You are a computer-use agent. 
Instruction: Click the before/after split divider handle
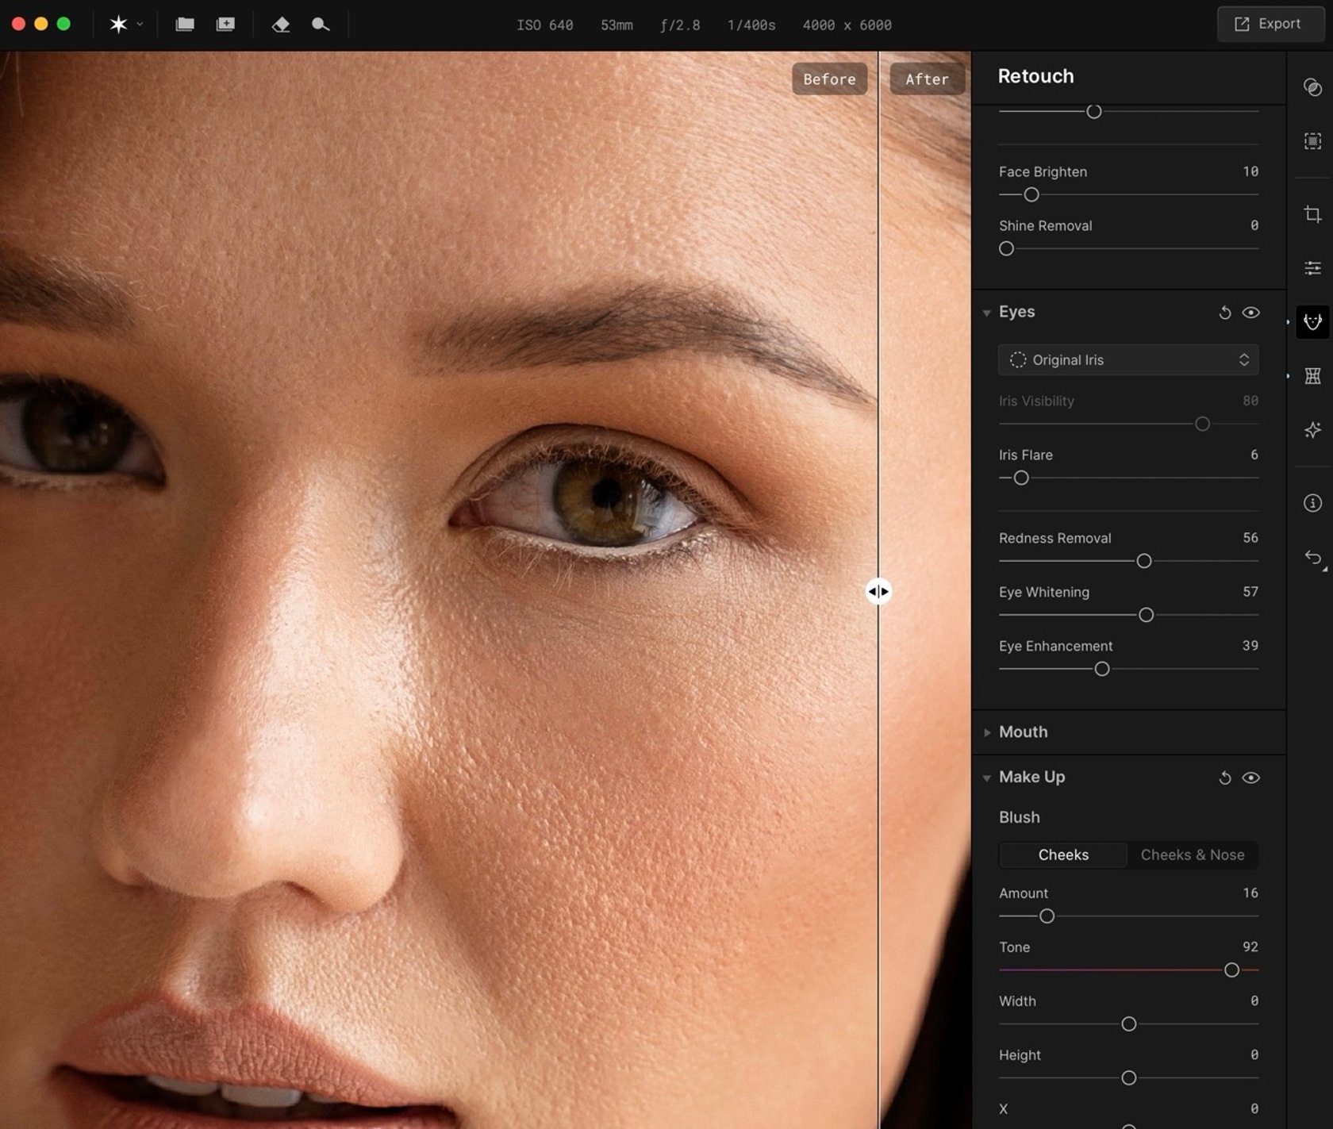[x=879, y=591]
